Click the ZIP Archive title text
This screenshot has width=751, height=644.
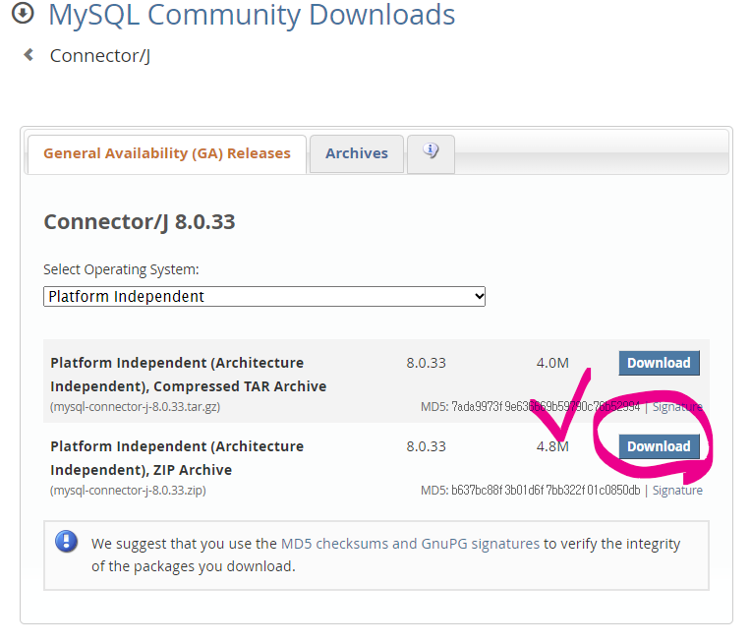click(177, 458)
